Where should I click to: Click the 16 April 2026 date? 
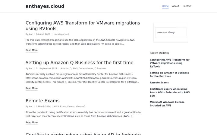pyautogui.click(x=43, y=34)
